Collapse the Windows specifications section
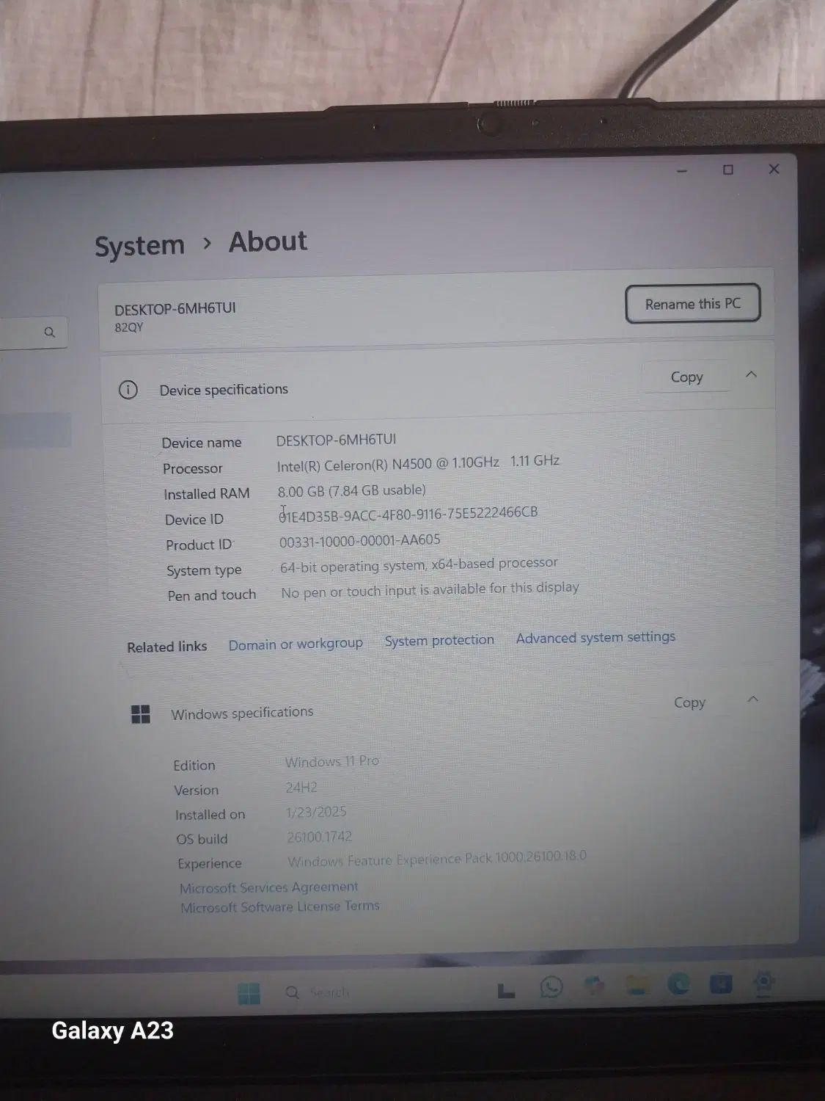This screenshot has width=825, height=1101. click(x=752, y=700)
